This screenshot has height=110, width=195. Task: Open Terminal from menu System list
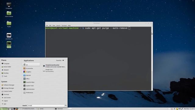pyautogui.click(x=5, y=94)
